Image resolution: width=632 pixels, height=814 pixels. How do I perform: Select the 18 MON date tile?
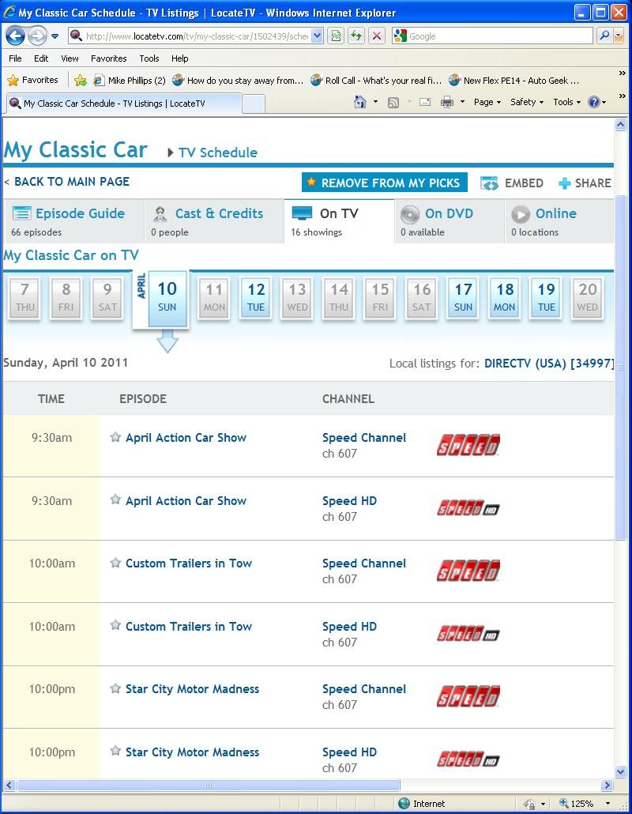505,297
